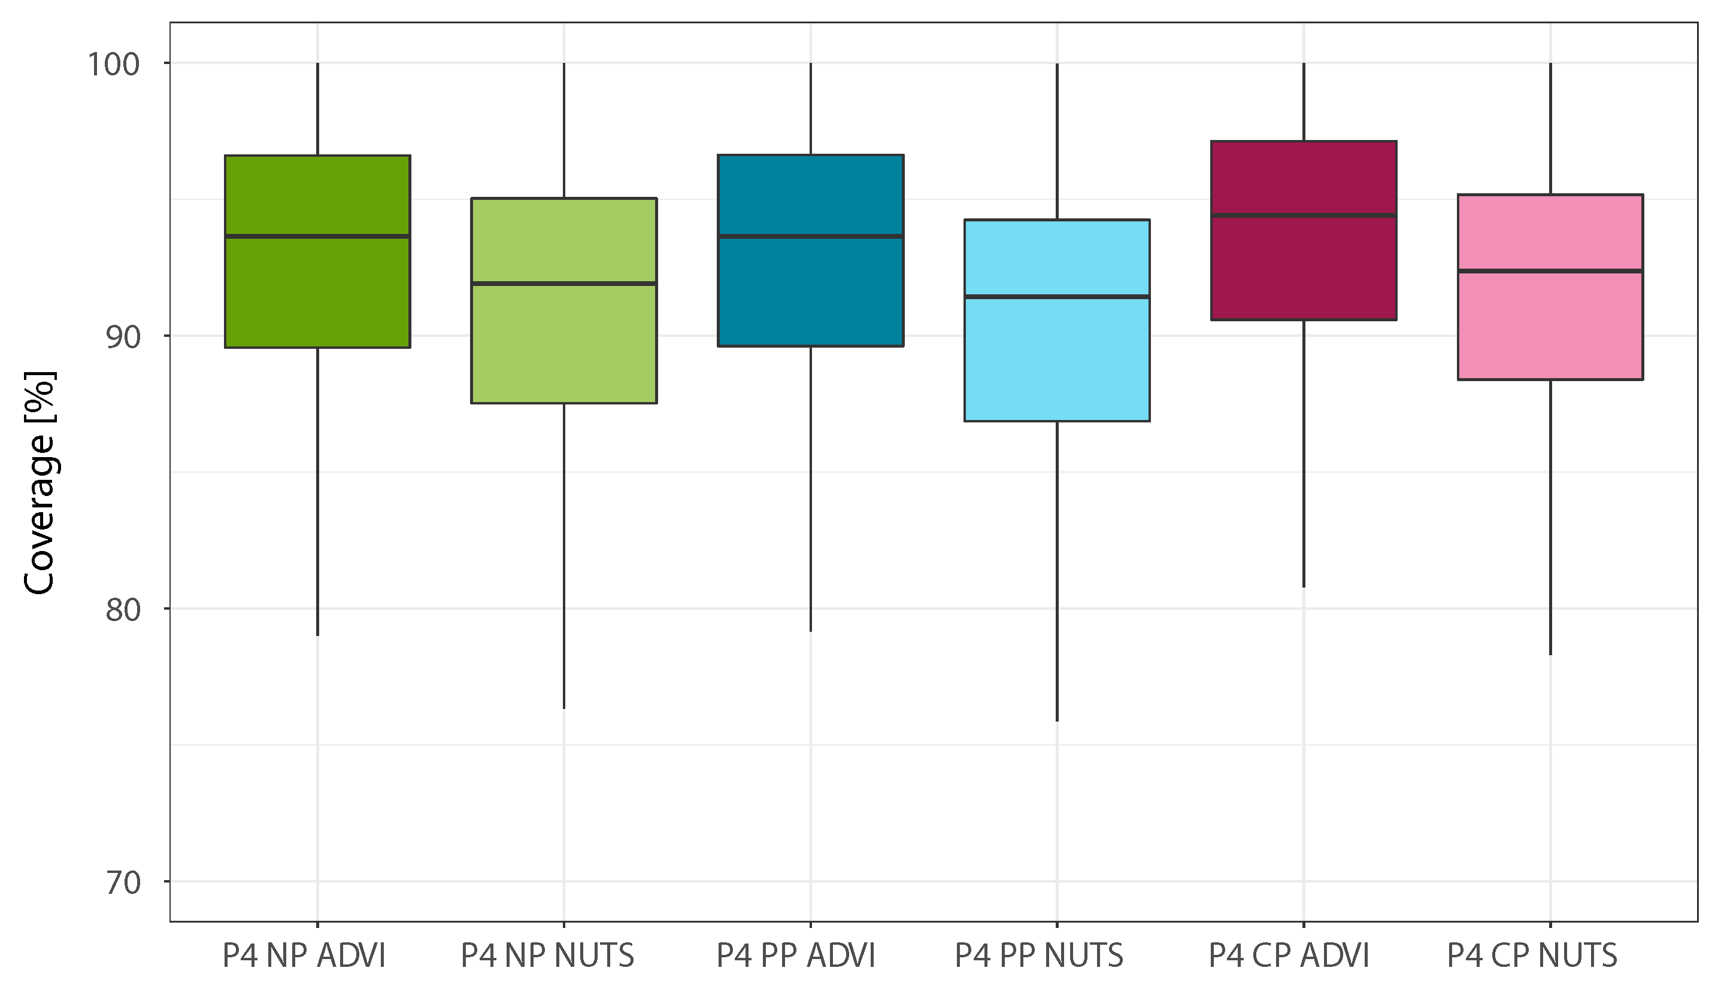The height and width of the screenshot is (989, 1715).
Task: Click the light blue P4 PP NUTS box
Action: [x=1056, y=360]
